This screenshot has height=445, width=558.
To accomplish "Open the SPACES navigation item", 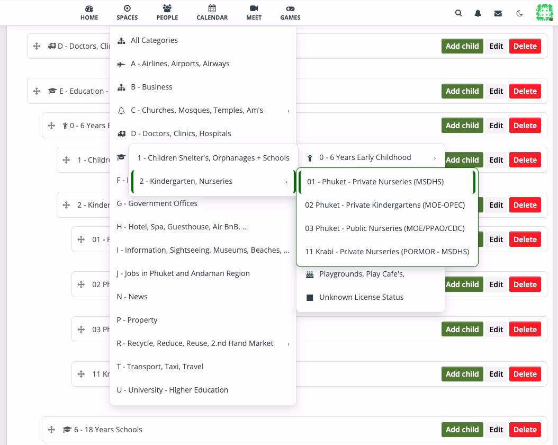I will coord(127,13).
